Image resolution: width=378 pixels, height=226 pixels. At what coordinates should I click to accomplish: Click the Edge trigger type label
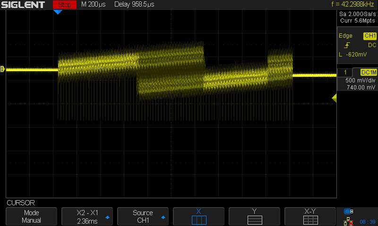[x=345, y=36]
